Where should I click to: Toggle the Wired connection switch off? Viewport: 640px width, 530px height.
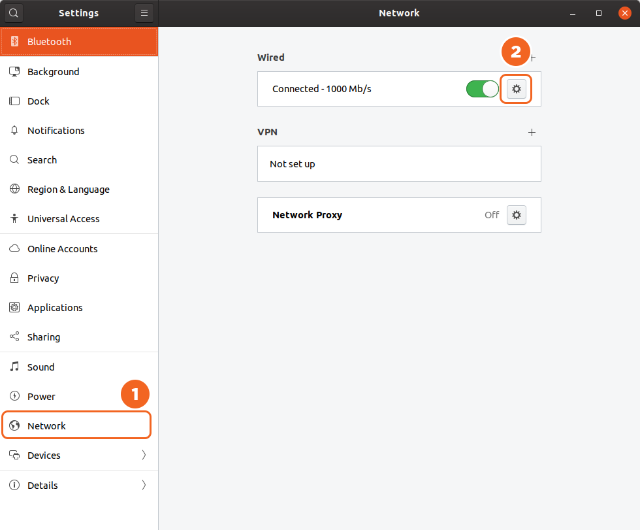coord(483,89)
